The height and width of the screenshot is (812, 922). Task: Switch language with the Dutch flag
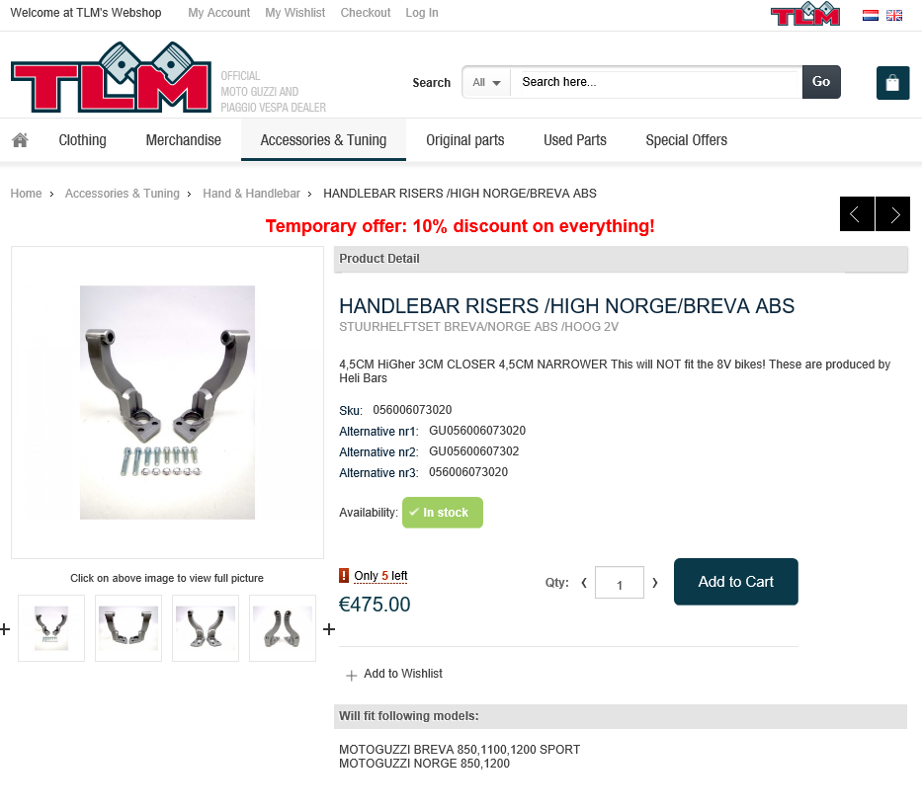click(871, 15)
